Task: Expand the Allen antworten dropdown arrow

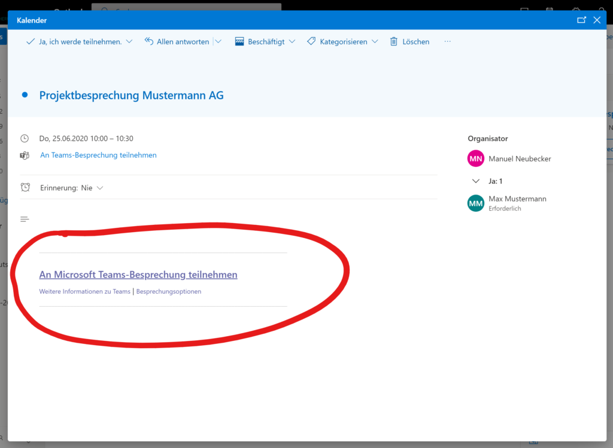Action: [x=218, y=41]
